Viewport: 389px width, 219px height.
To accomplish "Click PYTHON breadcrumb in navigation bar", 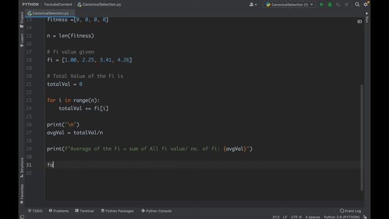I will (x=30, y=4).
